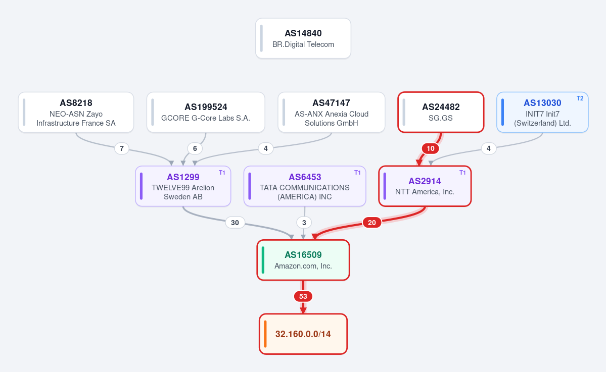
Task: Click the 32.160.0.0/14 prefix node
Action: 303,334
